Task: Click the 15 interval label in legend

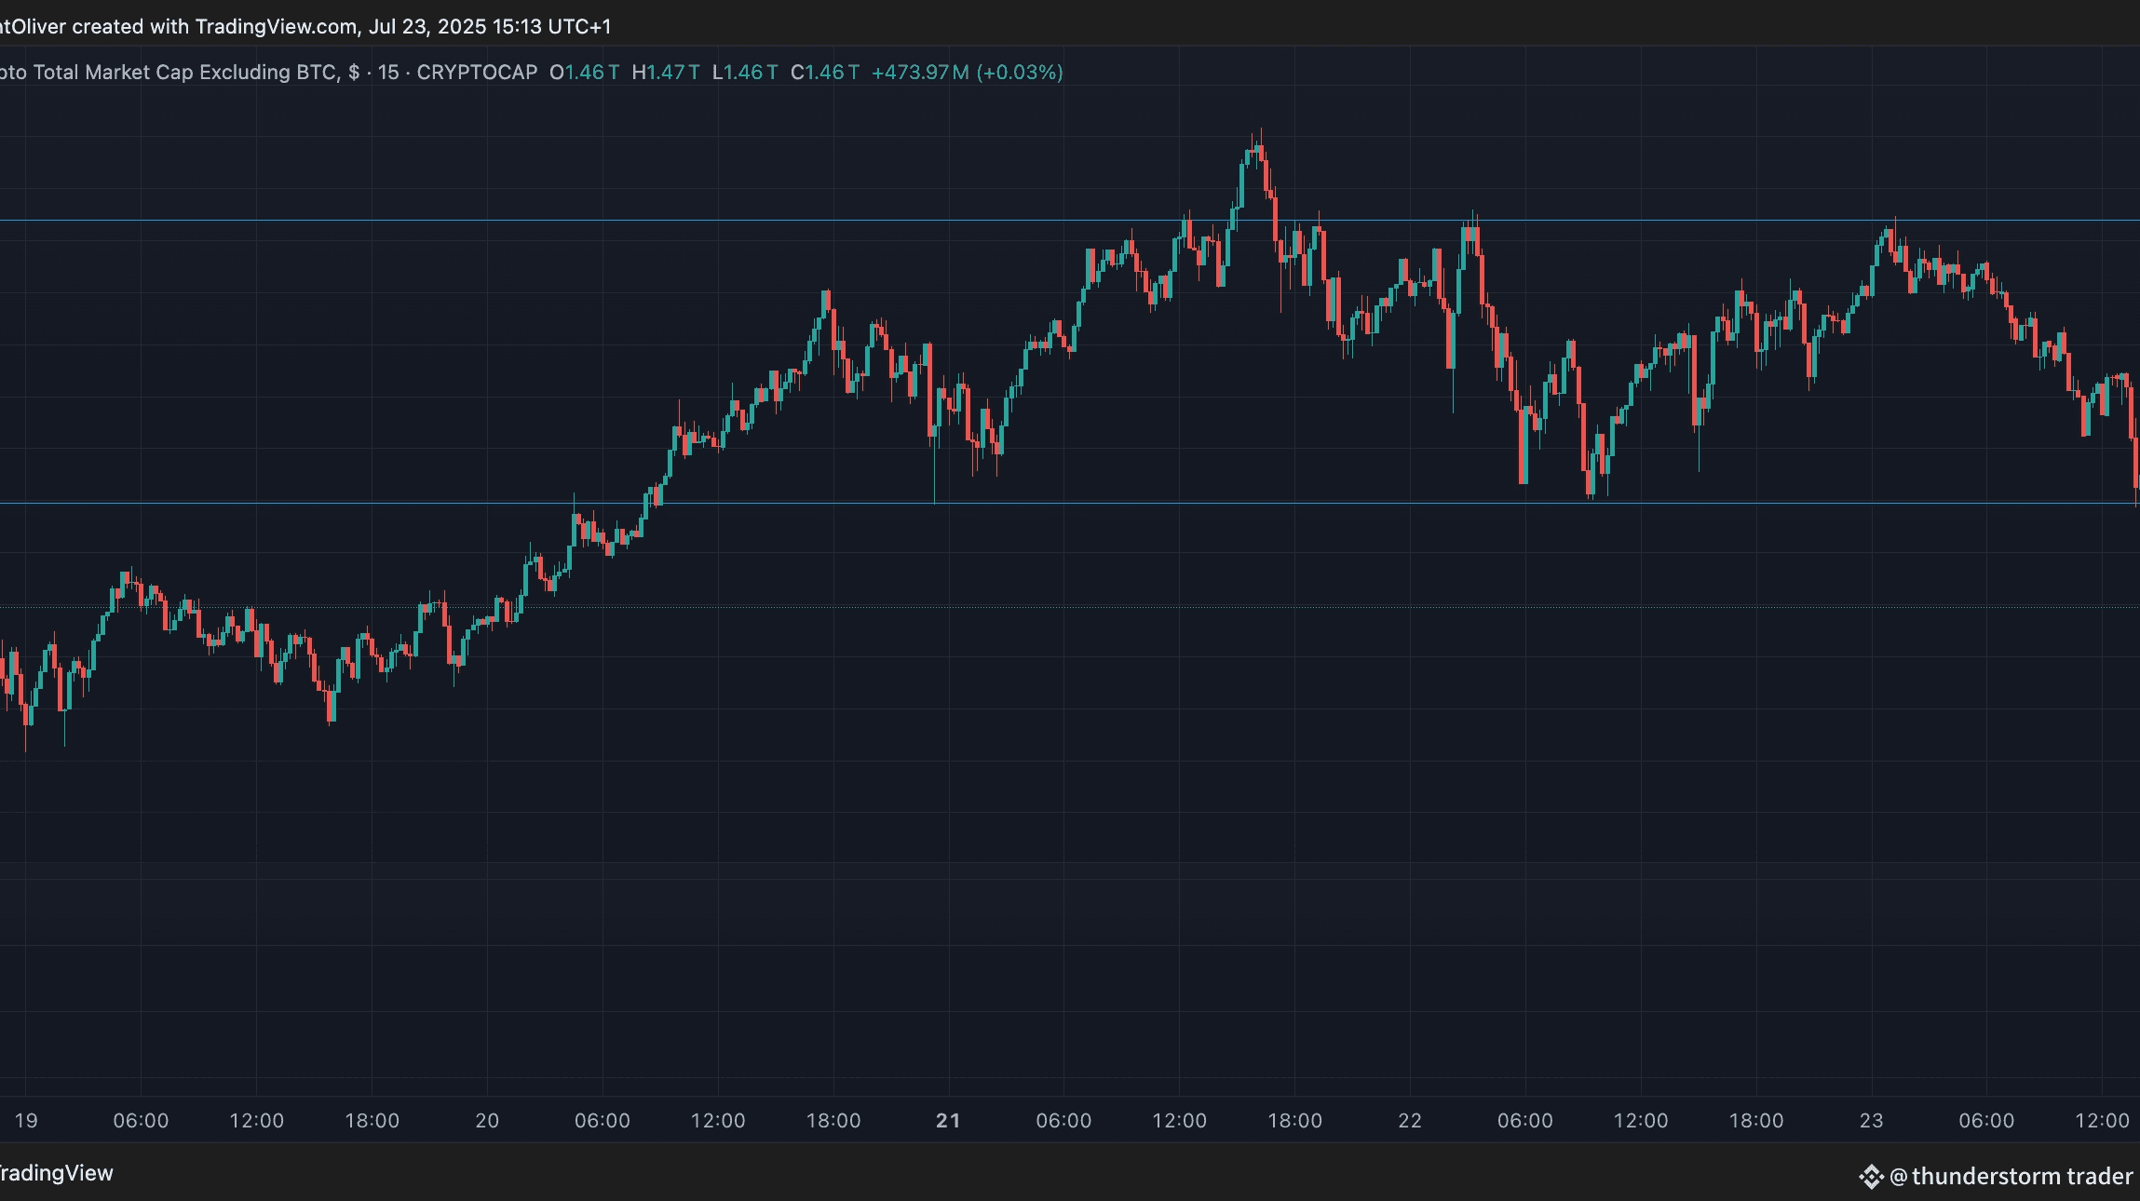Action: click(388, 73)
